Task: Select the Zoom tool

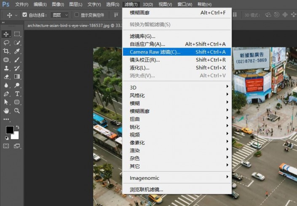Action: pos(17,111)
